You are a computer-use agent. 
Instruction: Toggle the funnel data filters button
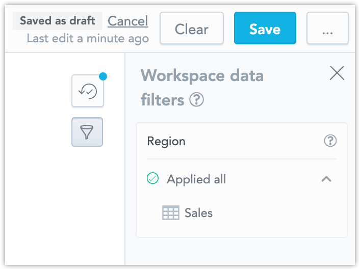(87, 132)
